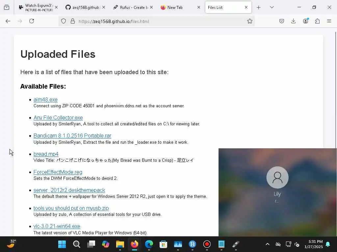Image resolution: width=337 pixels, height=252 pixels.
Task: Open Pocket save icon
Action: (282, 21)
